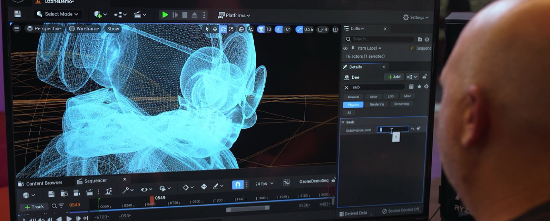Click the favorites star icon in Details
This screenshot has height=221, width=550.
click(x=419, y=87)
